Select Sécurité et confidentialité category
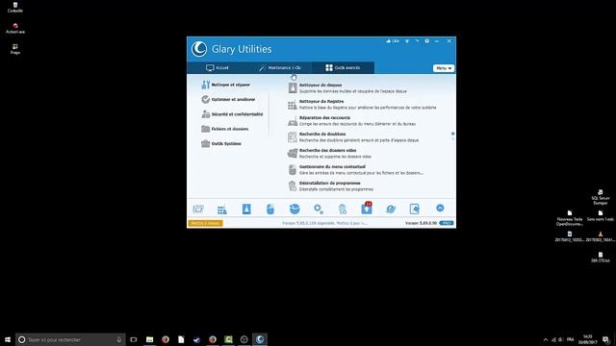Image resolution: width=616 pixels, height=346 pixels. click(x=232, y=114)
